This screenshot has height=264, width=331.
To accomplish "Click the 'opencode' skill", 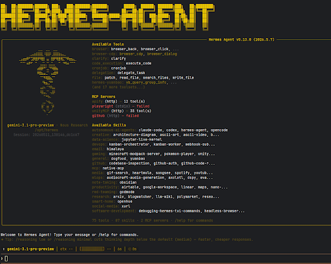I will coord(219,130).
